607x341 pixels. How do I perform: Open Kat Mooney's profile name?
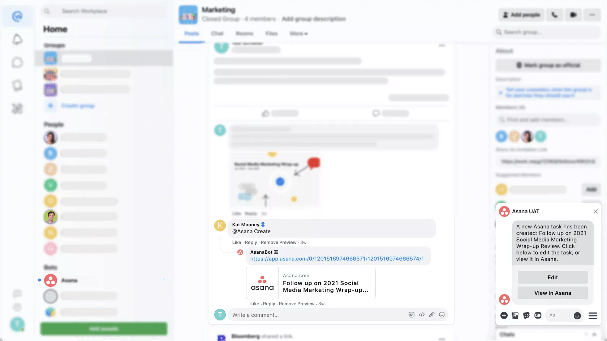(246, 224)
